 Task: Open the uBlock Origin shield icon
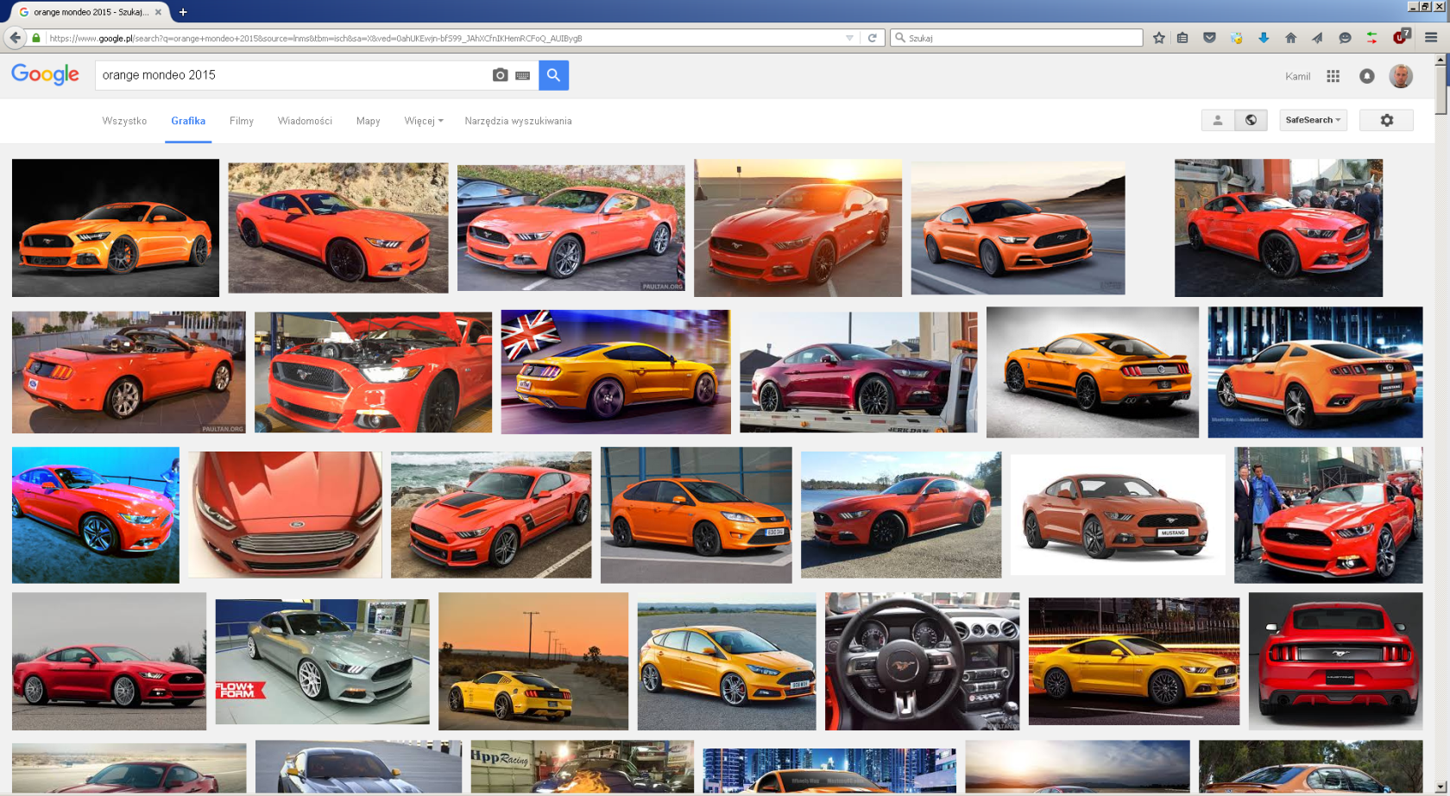(x=1400, y=37)
